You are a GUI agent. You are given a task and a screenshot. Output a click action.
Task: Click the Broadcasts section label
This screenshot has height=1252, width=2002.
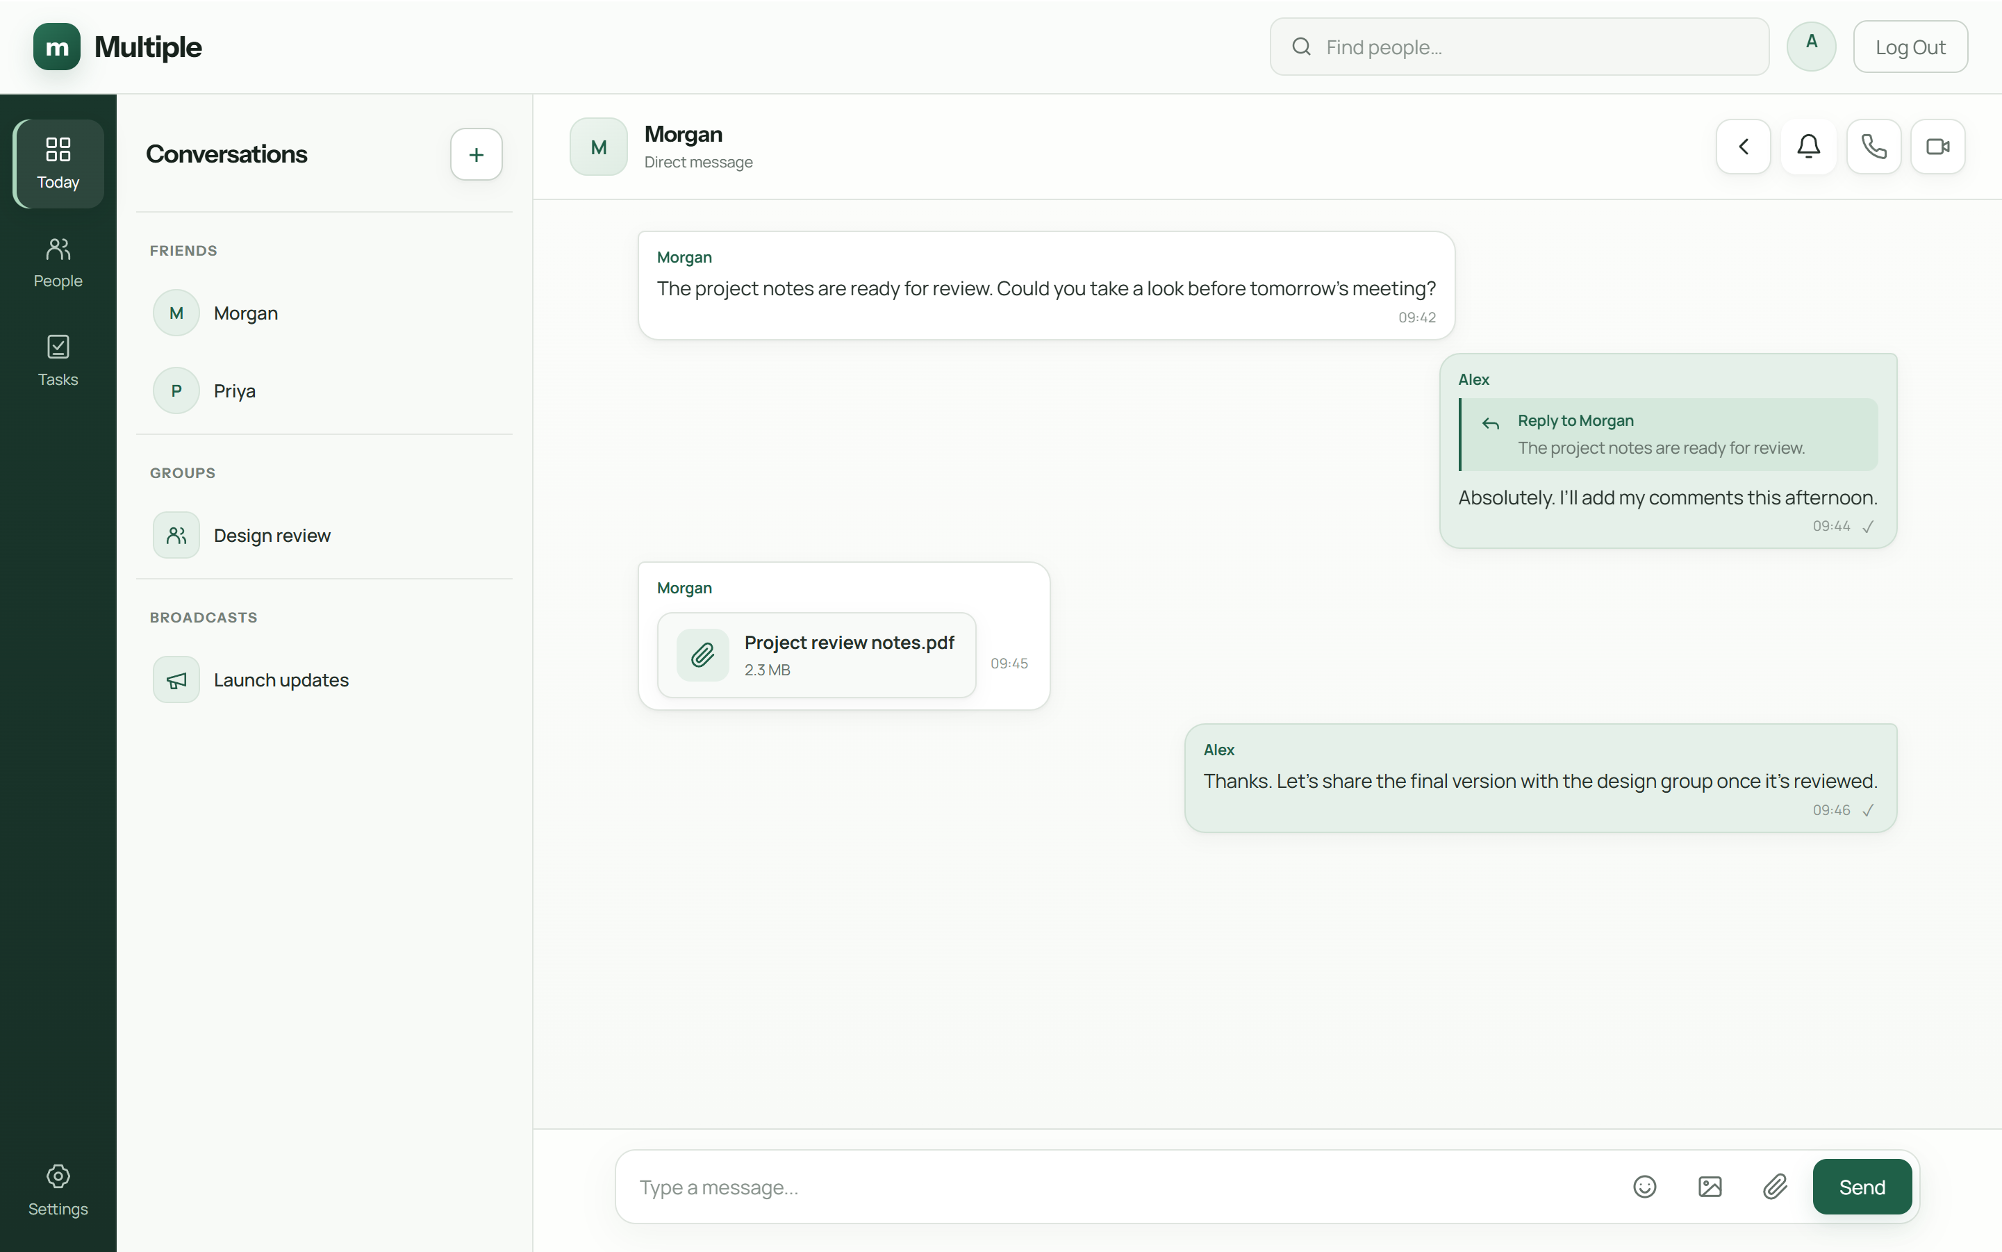click(204, 618)
